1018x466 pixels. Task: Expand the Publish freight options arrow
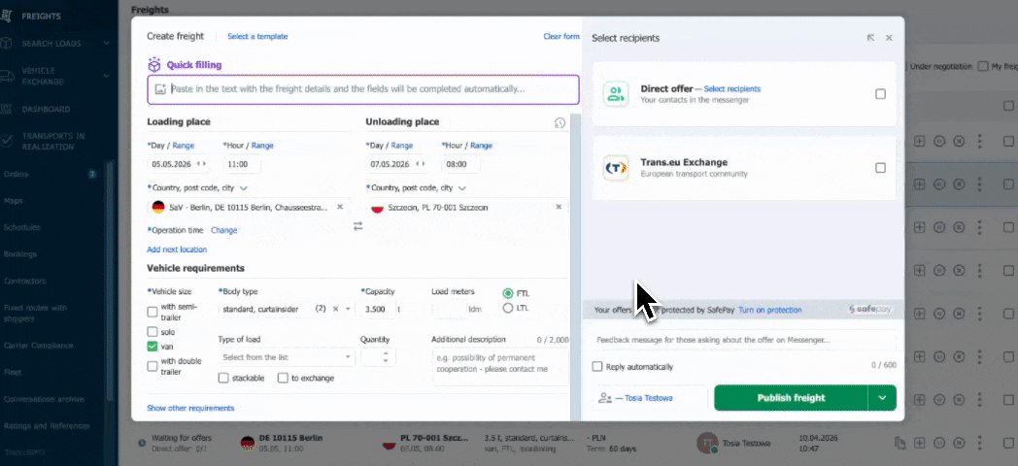coord(882,398)
